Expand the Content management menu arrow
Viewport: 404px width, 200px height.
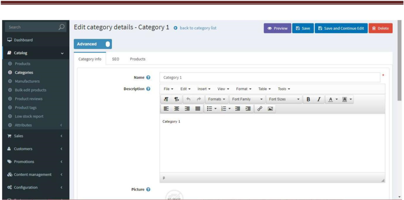coord(61,174)
